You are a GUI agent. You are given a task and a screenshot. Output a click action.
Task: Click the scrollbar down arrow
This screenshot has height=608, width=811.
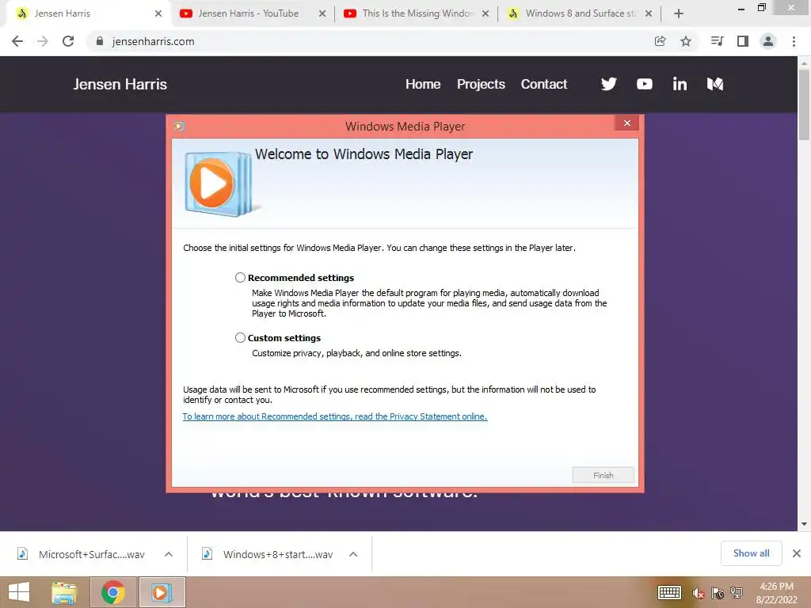(x=804, y=524)
